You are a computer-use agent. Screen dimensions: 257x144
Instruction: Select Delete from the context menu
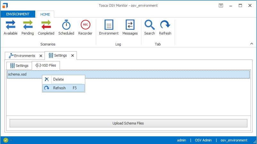[x=58, y=79]
